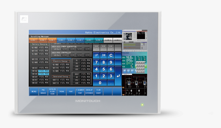Click the Hakko Electronics Co.,Ltd. title
The height and width of the screenshot is (128, 221).
103,33
